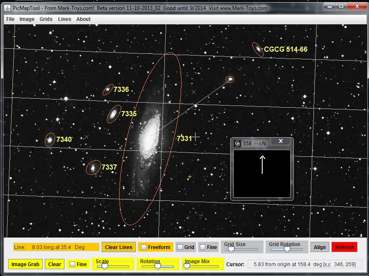Expand the Lines menu

(64, 19)
